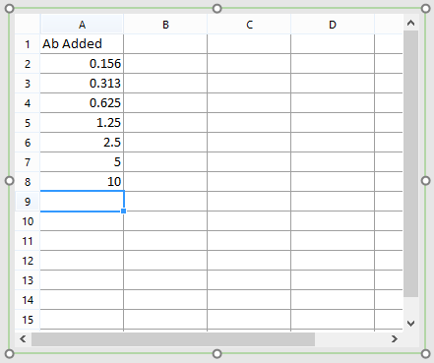
Task: Click the left-middle resize handle of the object
Action: (10, 181)
